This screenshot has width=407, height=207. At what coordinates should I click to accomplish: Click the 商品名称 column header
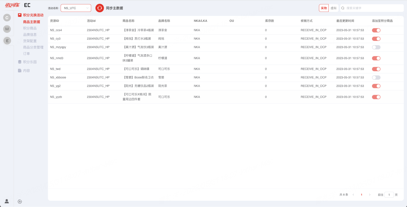click(129, 21)
